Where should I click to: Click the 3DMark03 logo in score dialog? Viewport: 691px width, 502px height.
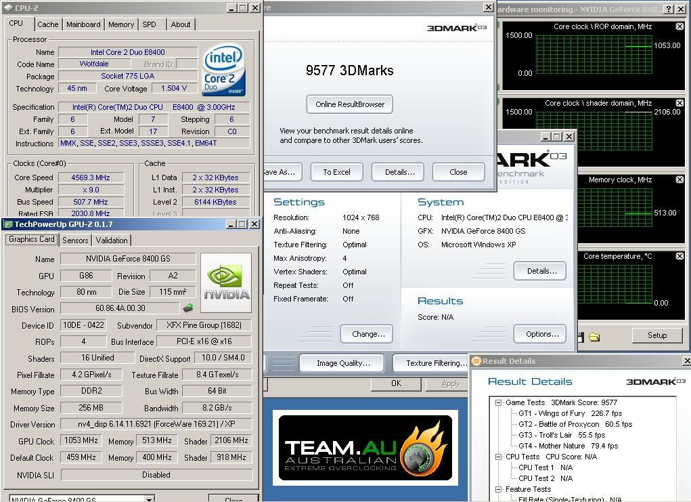point(457,28)
